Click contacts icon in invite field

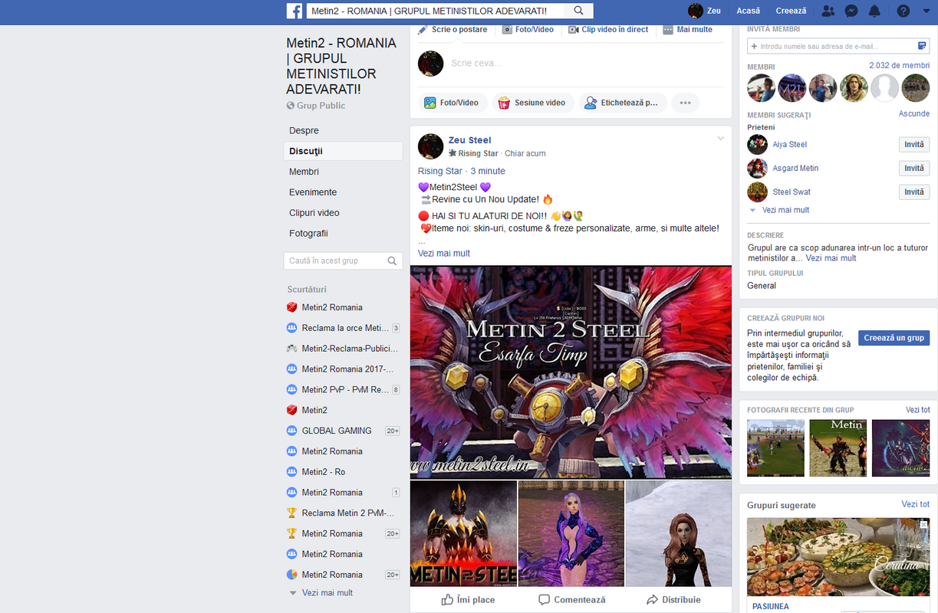[x=922, y=46]
